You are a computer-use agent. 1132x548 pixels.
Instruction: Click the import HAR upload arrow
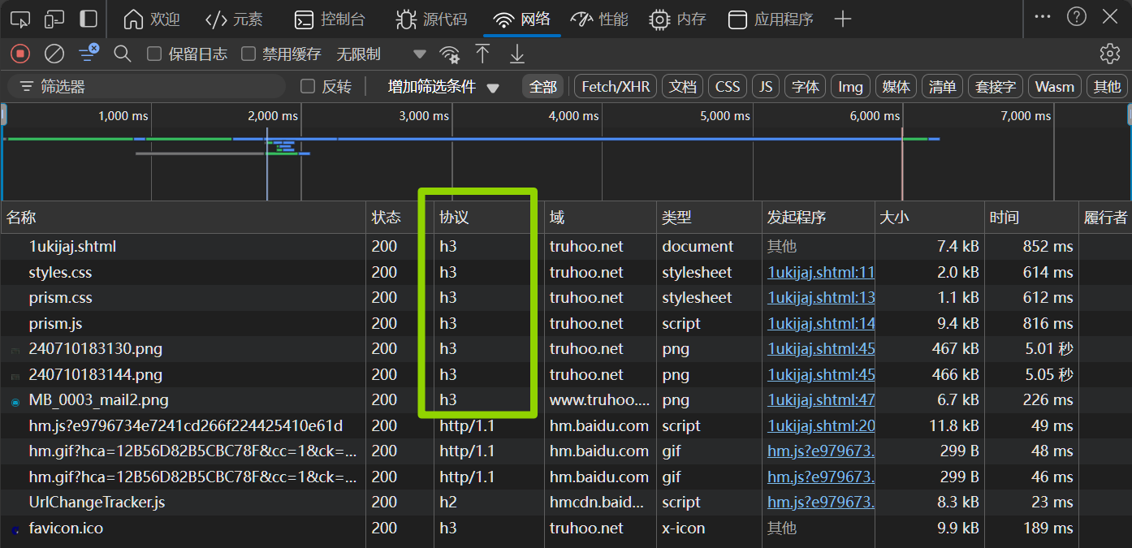482,54
